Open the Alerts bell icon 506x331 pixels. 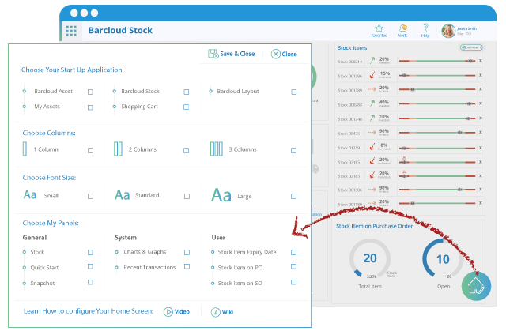tap(402, 28)
